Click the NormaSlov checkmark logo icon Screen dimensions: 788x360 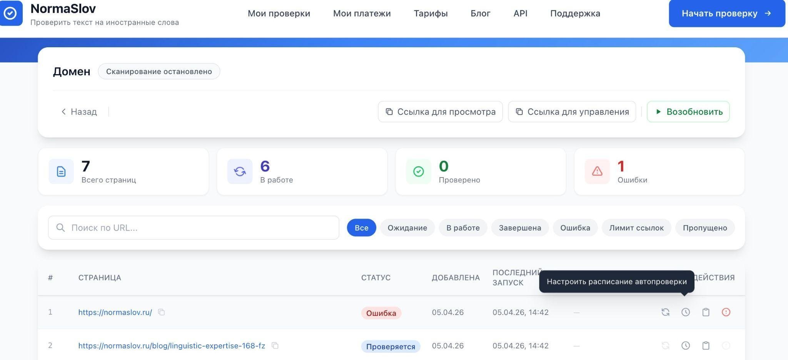(x=11, y=13)
